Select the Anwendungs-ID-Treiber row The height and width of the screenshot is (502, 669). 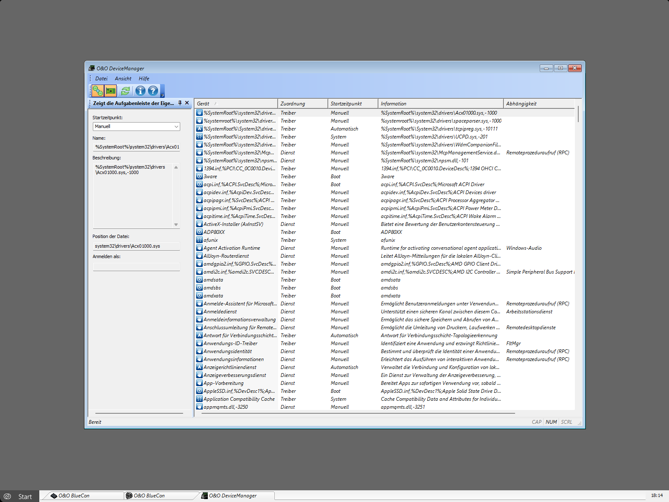click(x=385, y=343)
